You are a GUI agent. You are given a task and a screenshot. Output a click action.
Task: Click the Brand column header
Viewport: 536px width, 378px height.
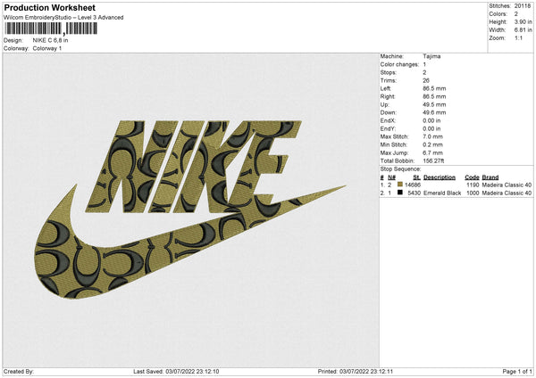[x=490, y=177]
